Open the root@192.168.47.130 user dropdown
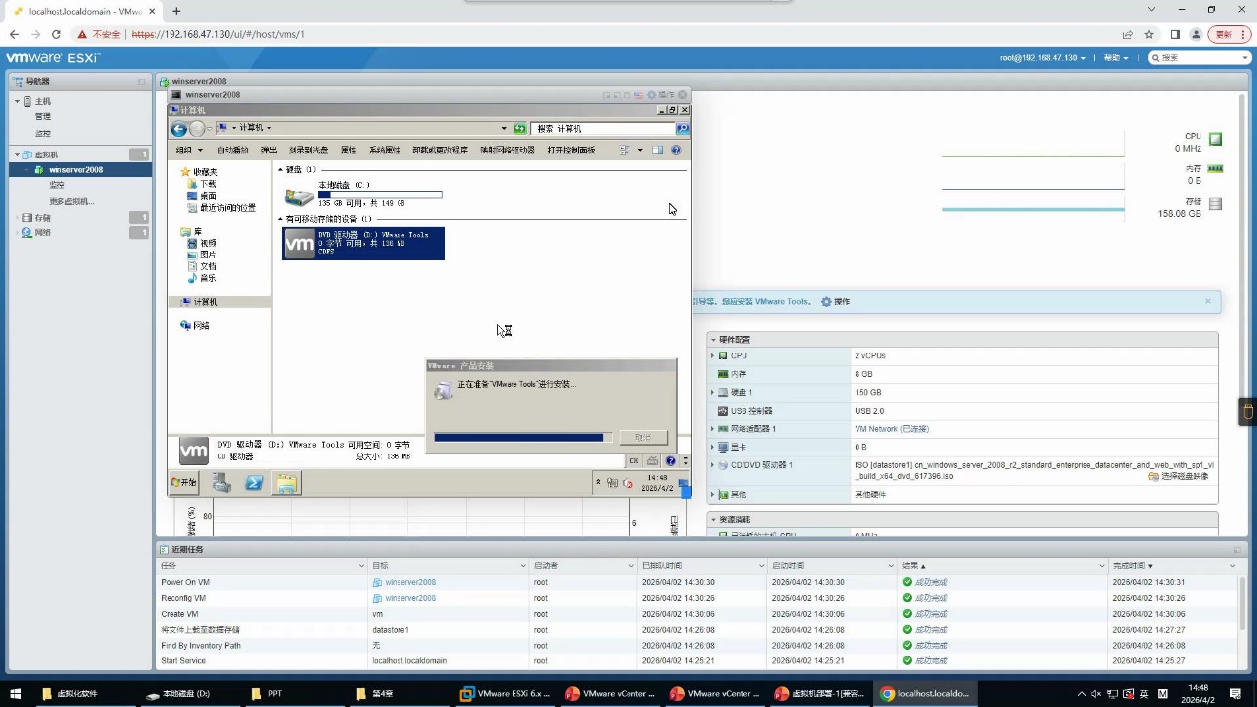 click(1043, 58)
